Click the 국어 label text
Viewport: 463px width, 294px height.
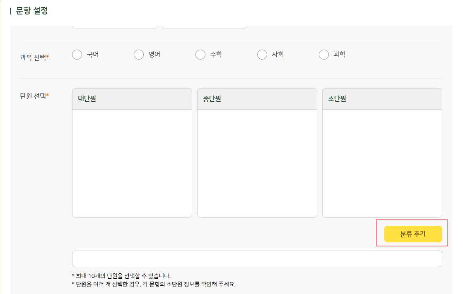[x=93, y=54]
